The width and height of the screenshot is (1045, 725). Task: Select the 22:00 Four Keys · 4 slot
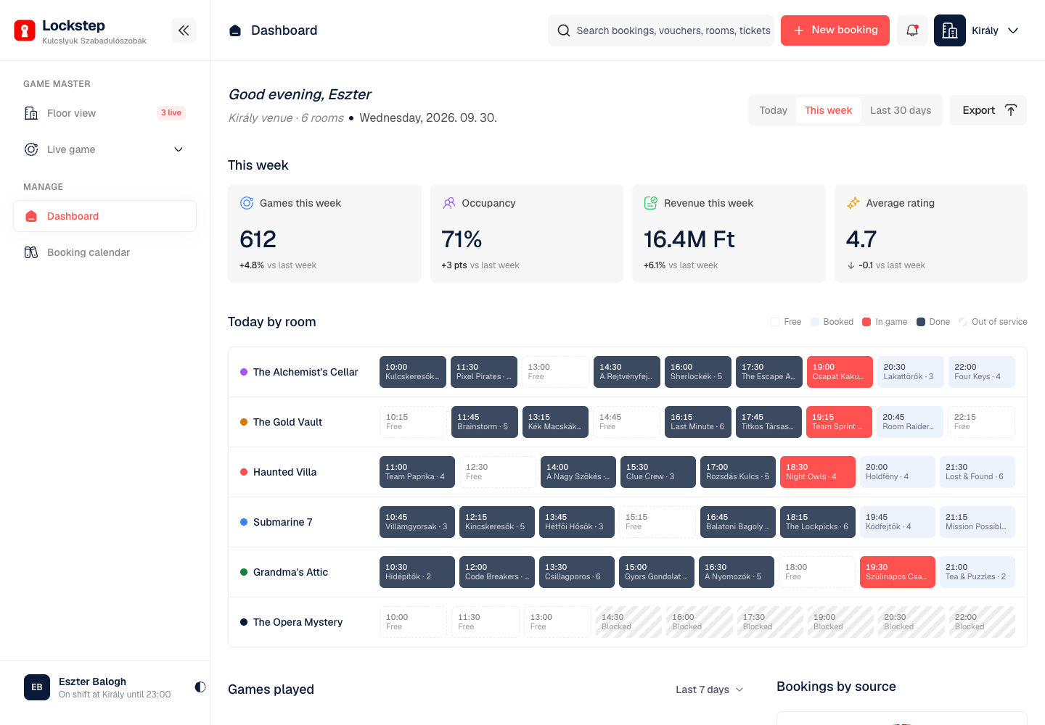click(982, 372)
